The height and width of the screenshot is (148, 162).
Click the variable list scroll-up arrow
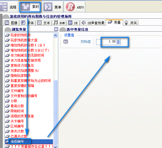click(x=55, y=35)
